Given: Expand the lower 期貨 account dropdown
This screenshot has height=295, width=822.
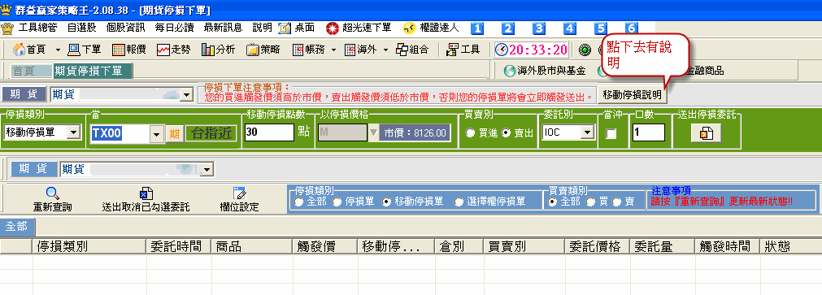Looking at the screenshot, I should click(207, 169).
